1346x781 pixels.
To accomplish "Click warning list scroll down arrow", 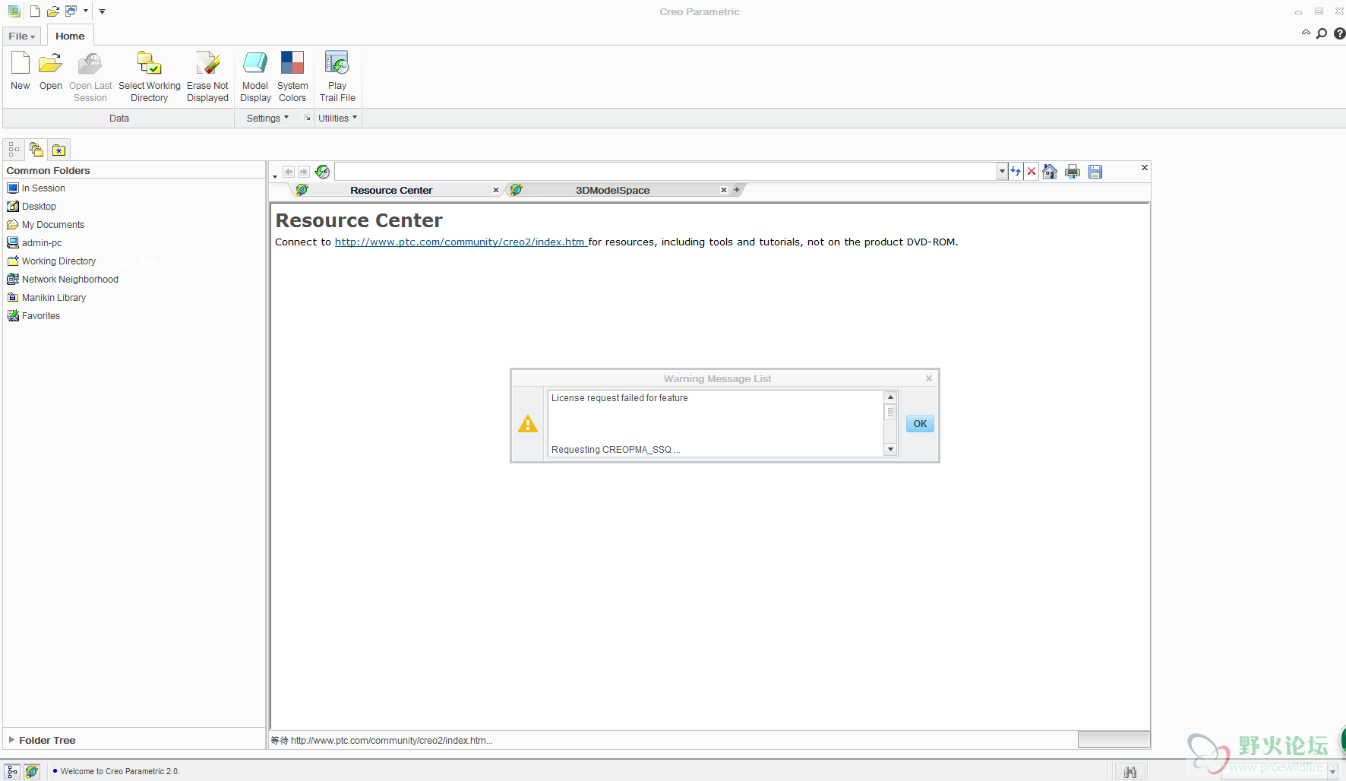I will (891, 450).
